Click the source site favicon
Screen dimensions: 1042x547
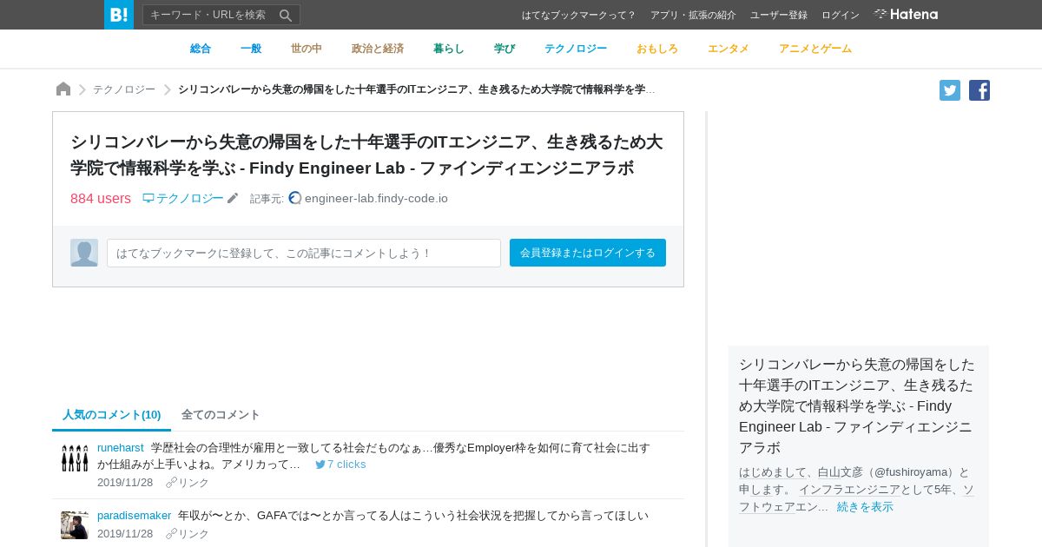tap(295, 198)
